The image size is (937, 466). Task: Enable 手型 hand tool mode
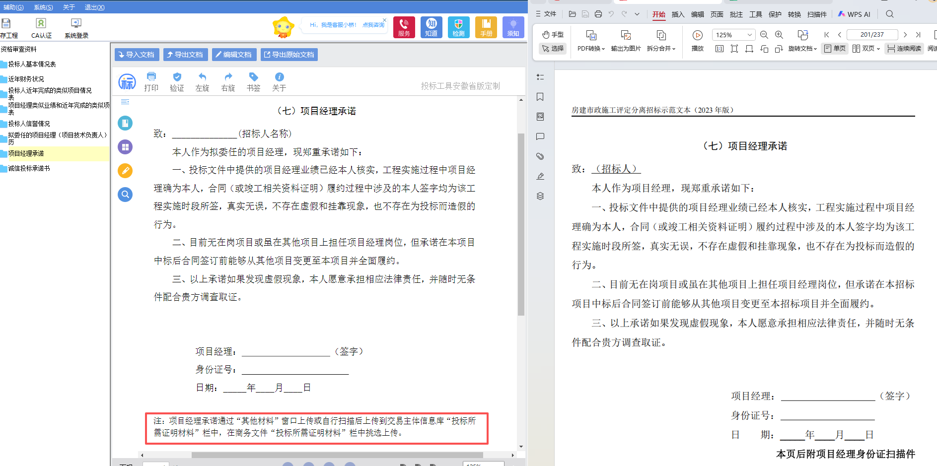click(x=553, y=35)
